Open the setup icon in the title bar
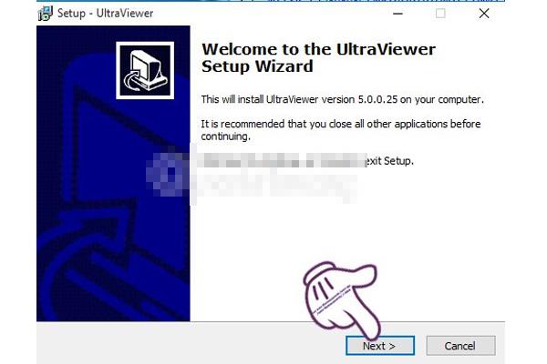This screenshot has width=547, height=364. (46, 14)
